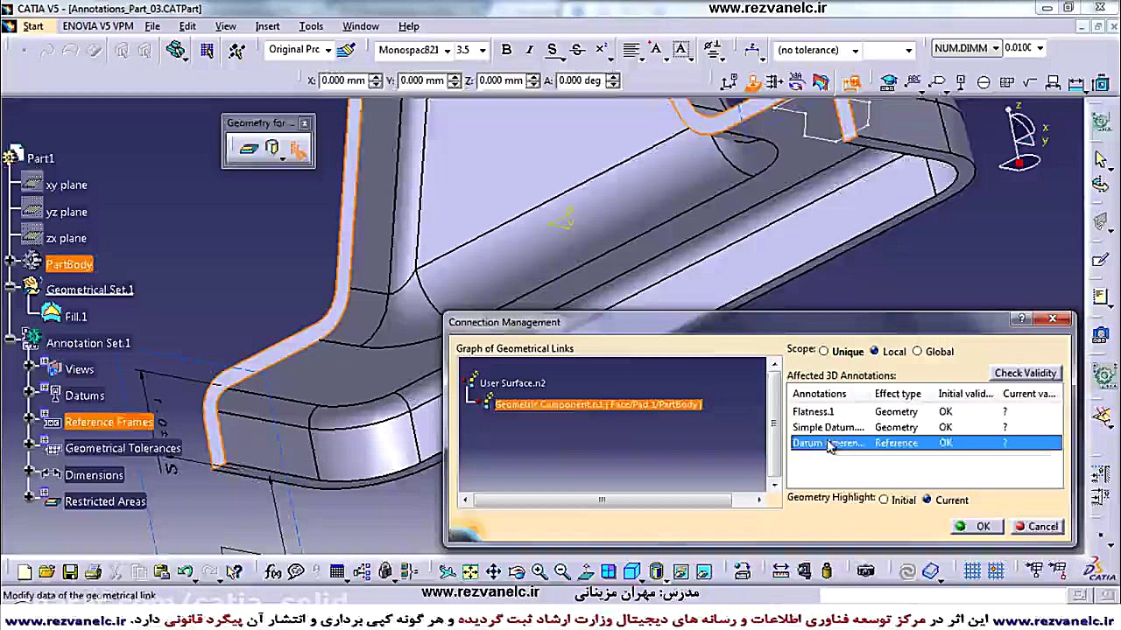Viewport: 1121px width, 630px height.
Task: Click the Select arrow tool on right toolbar
Action: (x=1102, y=158)
